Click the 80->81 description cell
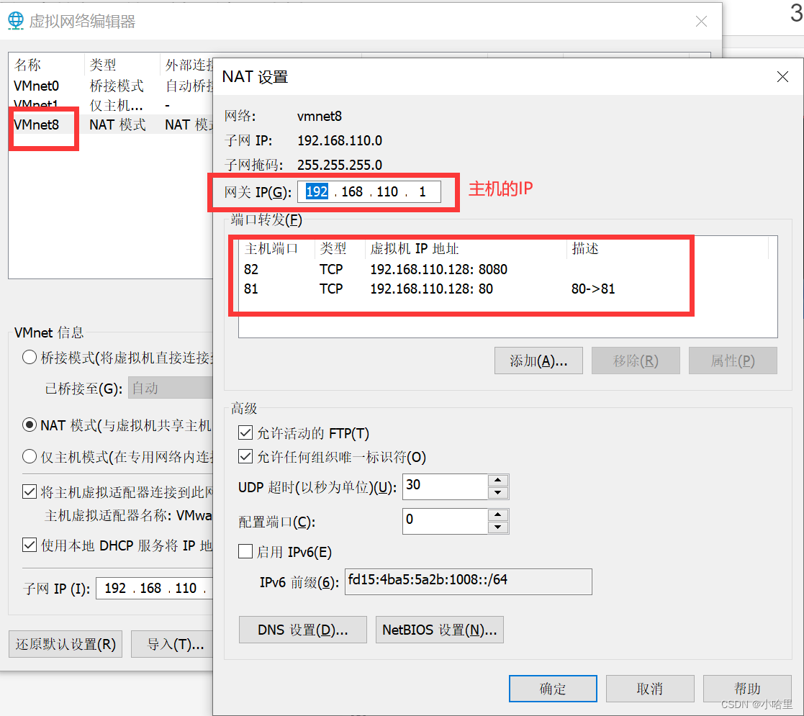This screenshot has height=716, width=804. [x=593, y=289]
